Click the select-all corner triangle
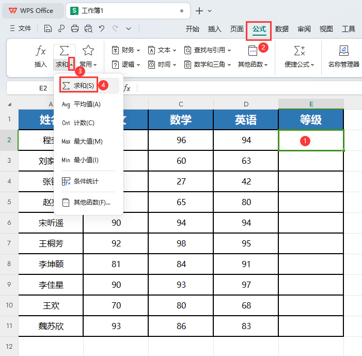362x356 pixels. pos(9,104)
